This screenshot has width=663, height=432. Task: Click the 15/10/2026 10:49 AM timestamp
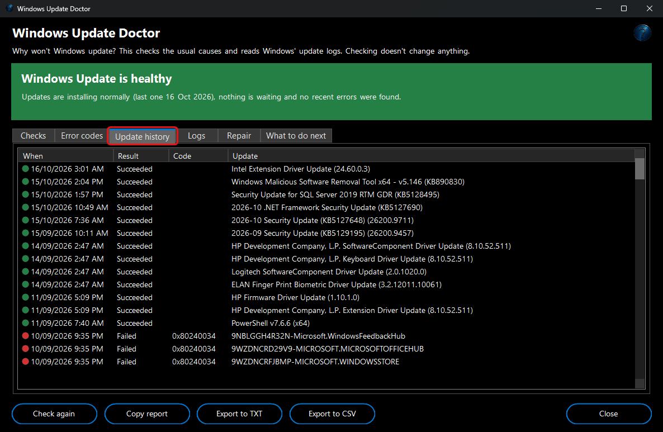[x=69, y=207]
